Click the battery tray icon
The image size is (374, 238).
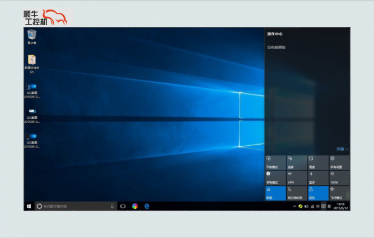(x=306, y=206)
